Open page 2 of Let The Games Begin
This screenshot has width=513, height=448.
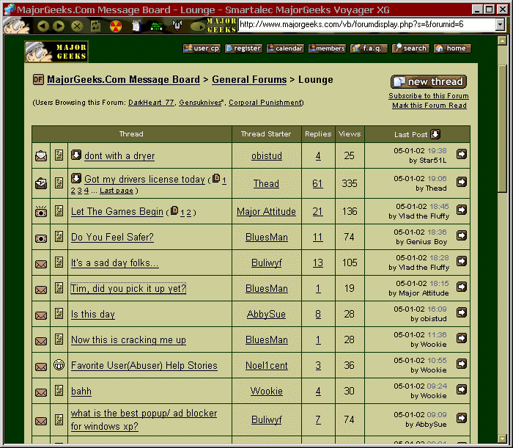188,213
